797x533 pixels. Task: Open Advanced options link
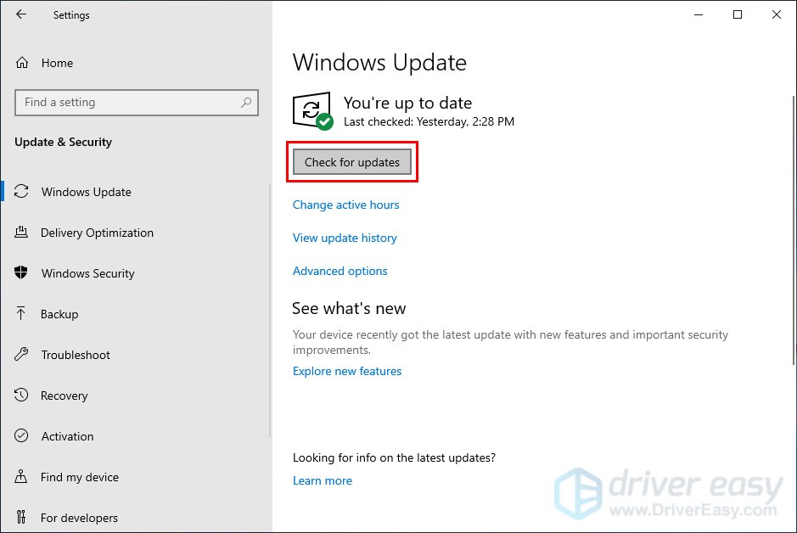340,271
